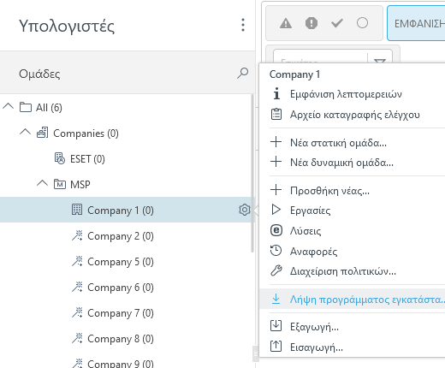Viewport: 445px width, 368px height.
Task: Click the Company 2 wand icon
Action: (x=77, y=235)
